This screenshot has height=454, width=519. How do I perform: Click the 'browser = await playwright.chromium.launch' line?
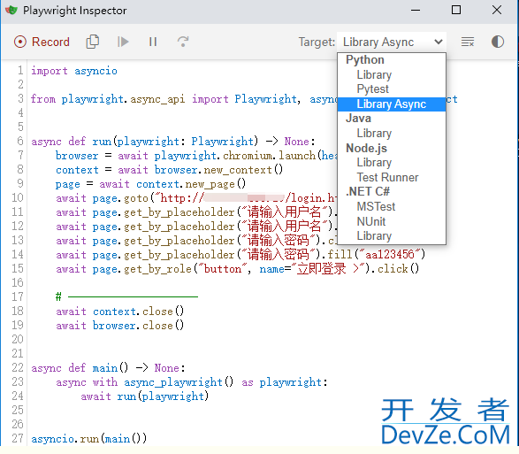coord(196,156)
